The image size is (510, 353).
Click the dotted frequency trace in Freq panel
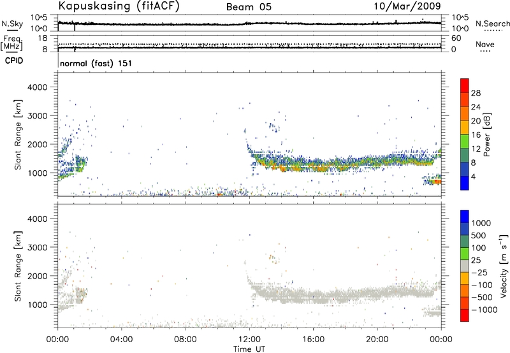pyautogui.click(x=249, y=44)
